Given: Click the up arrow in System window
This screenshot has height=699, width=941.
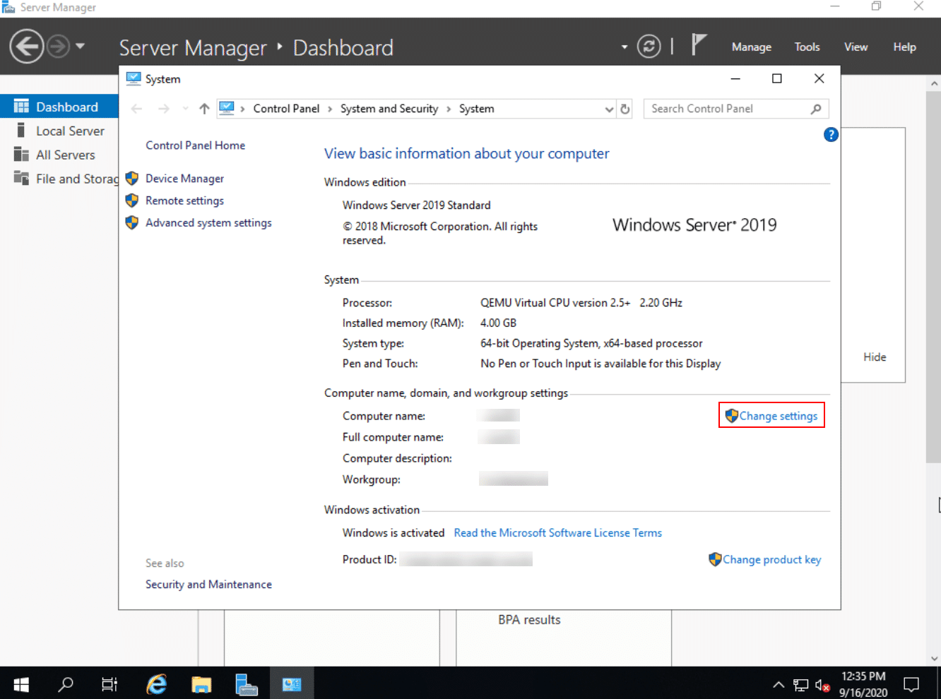Looking at the screenshot, I should click(204, 109).
